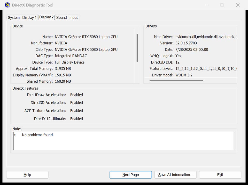Click the Manufacturer value NVIDIA
Viewport: 248px width, 185px height.
(61, 43)
